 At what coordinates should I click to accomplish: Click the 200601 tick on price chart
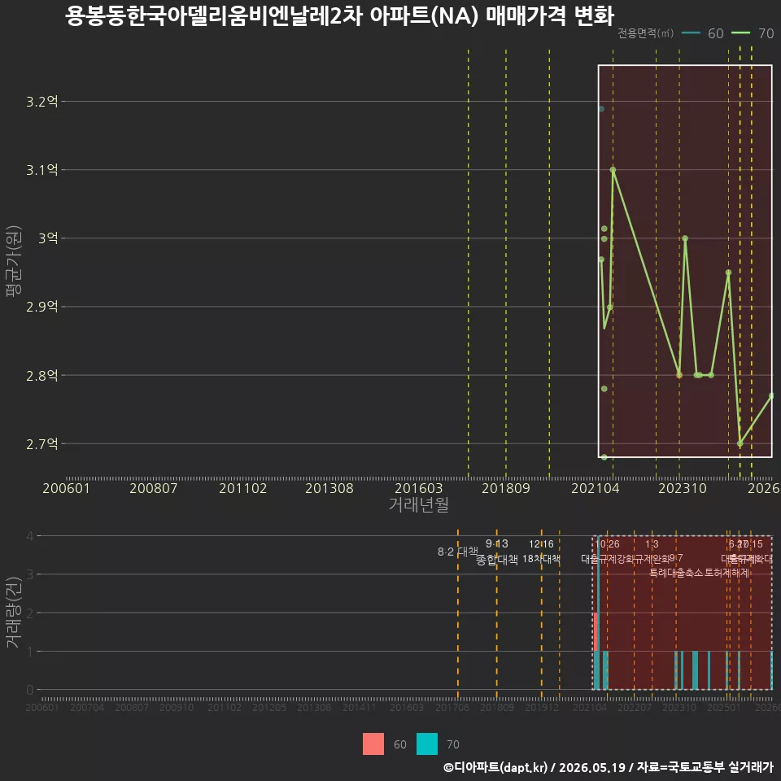66,488
